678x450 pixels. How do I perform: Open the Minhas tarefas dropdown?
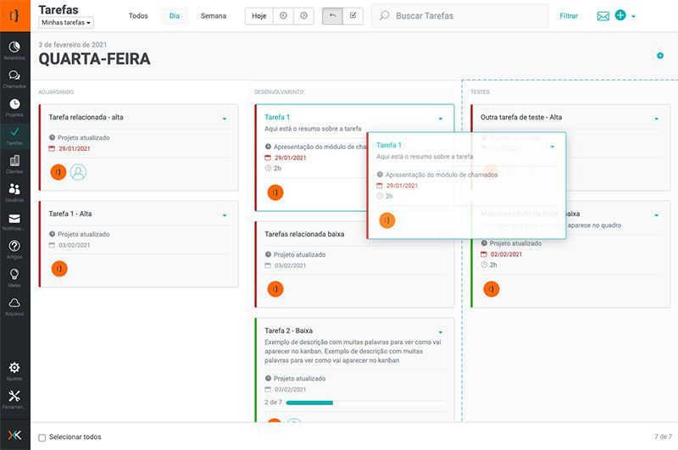(66, 23)
